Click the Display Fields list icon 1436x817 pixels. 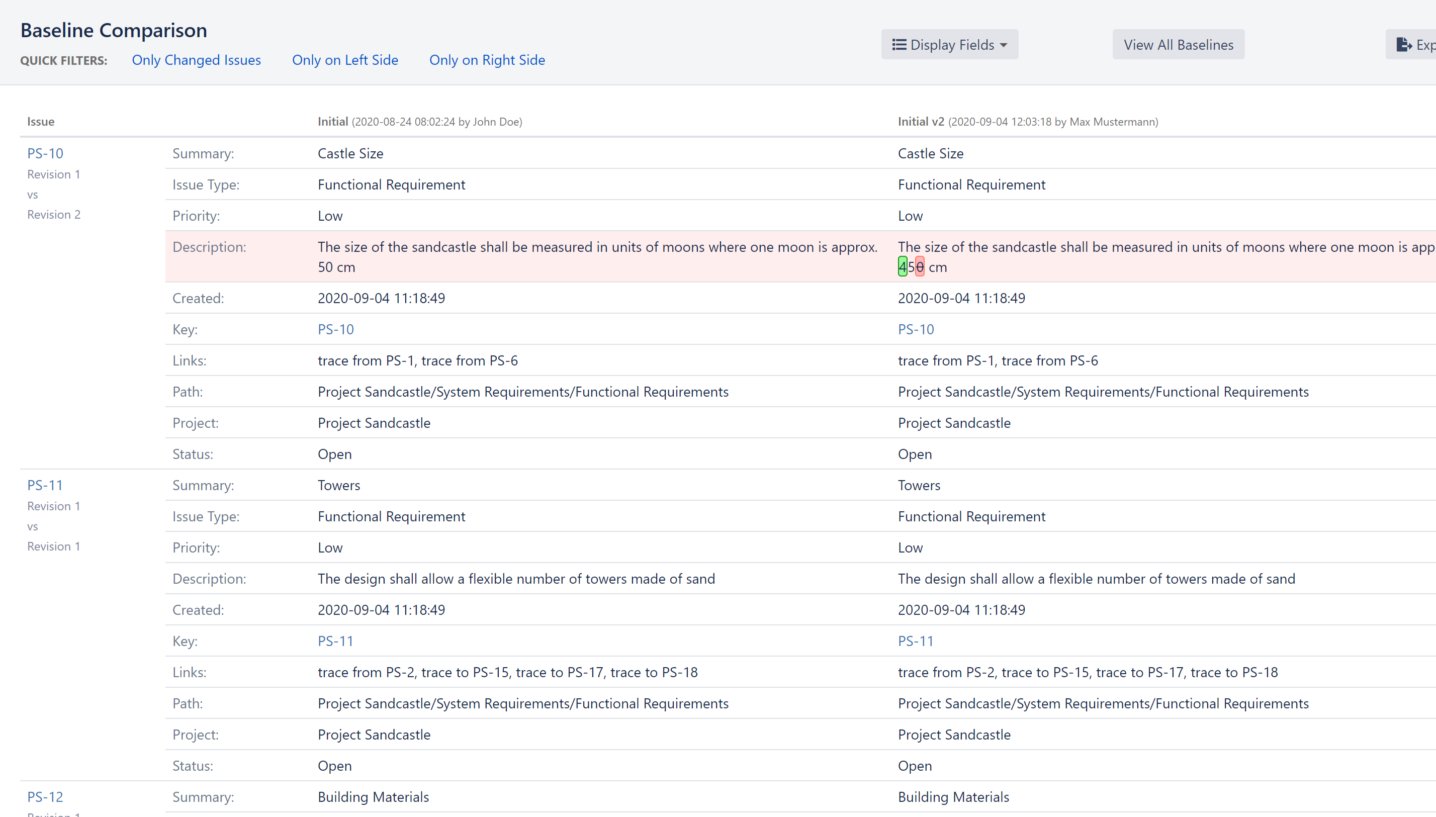[x=899, y=44]
